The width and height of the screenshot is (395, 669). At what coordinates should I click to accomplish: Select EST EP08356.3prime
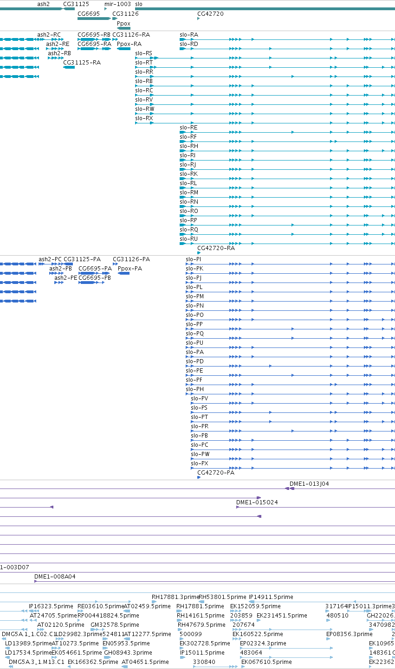(350, 634)
